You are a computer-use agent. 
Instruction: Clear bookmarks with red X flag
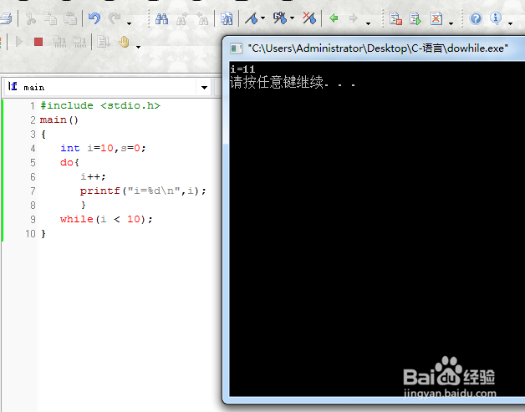click(309, 18)
